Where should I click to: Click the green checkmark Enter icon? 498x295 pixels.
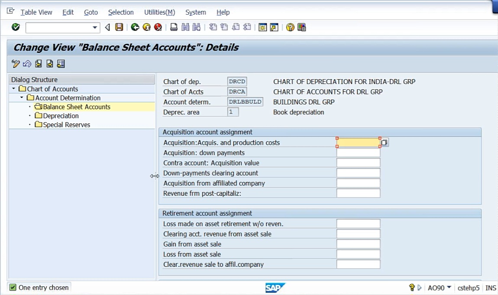click(16, 27)
